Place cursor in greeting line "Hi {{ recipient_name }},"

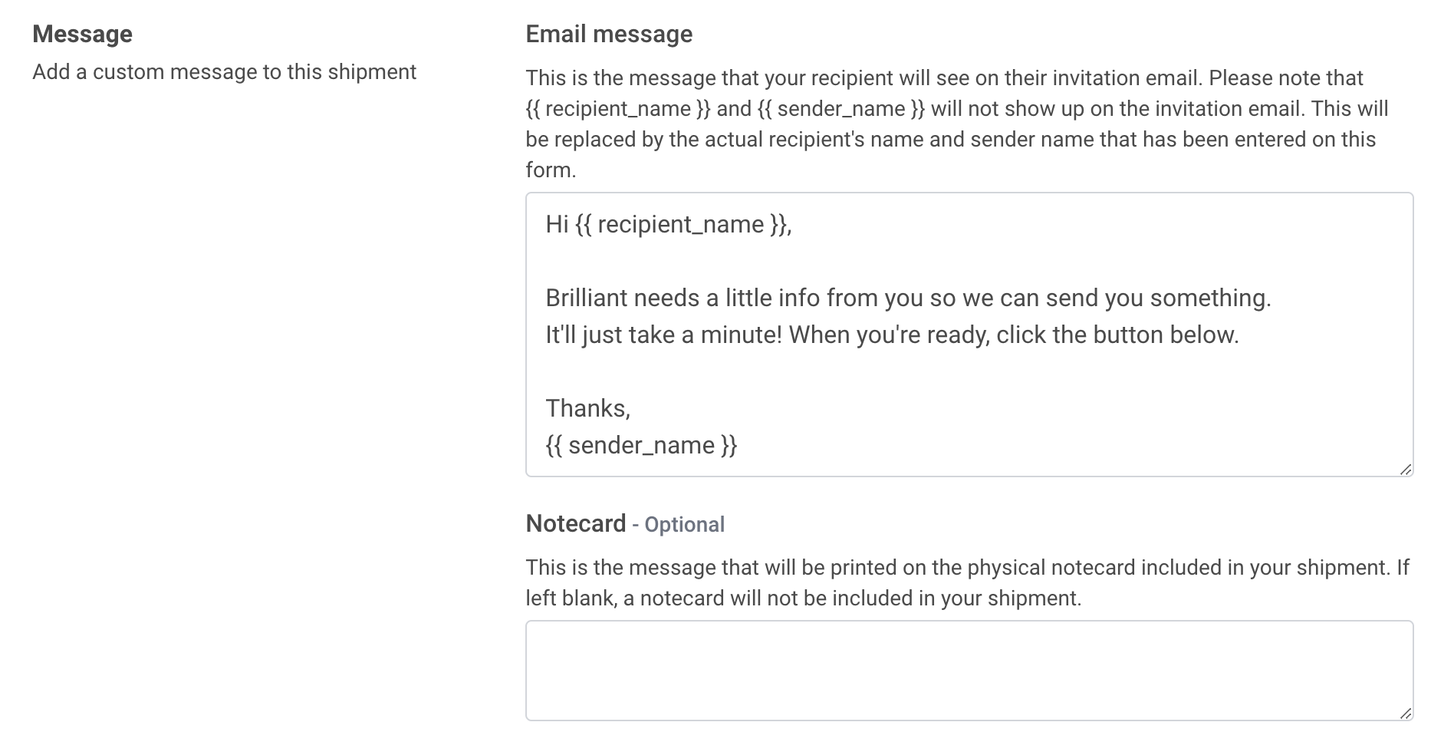(x=669, y=224)
